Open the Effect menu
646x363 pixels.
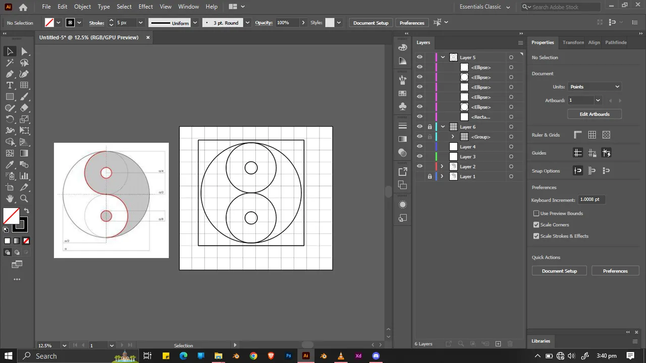coord(145,7)
